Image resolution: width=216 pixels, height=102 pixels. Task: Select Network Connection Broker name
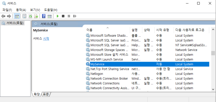point(109,78)
